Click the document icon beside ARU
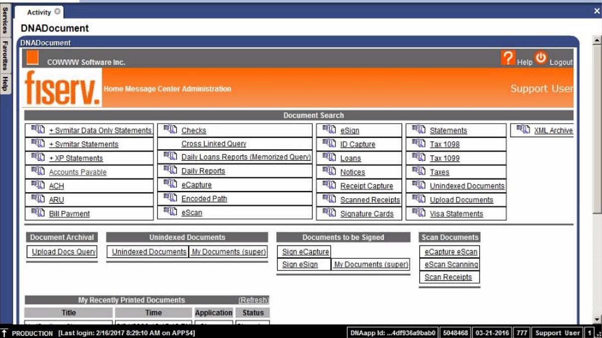Screen dimensions: 602x338 coord(38,199)
